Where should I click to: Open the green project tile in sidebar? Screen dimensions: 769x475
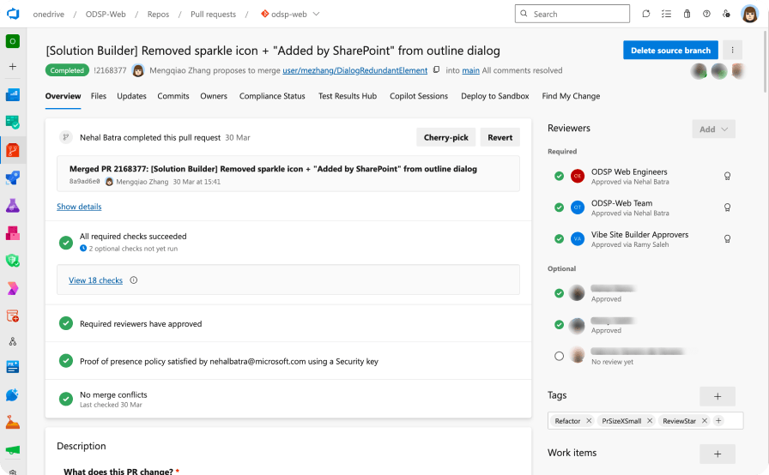pyautogui.click(x=13, y=41)
